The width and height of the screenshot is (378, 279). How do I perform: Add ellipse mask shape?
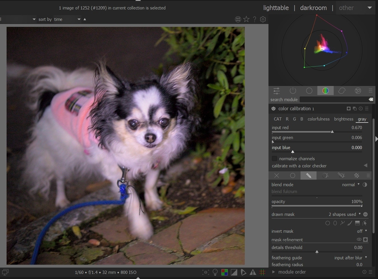[335, 223]
